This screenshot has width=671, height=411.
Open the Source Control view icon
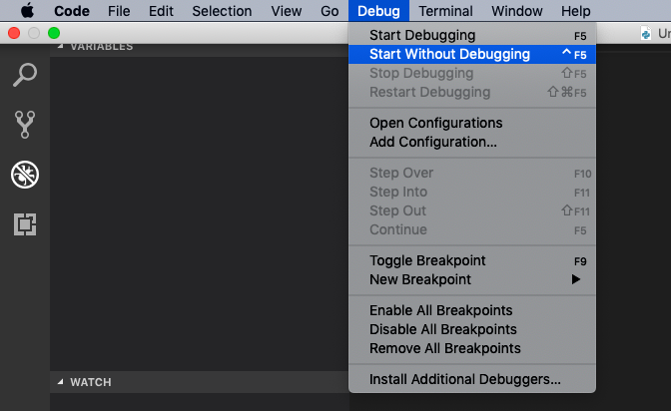pyautogui.click(x=25, y=125)
